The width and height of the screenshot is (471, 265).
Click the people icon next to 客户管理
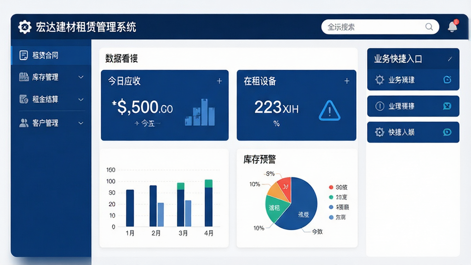24,123
